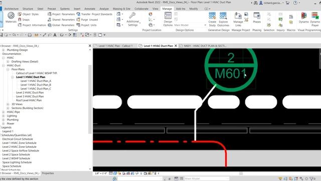Expand Drafting Views (Detail) node
Viewport: 321px width, 181px height.
click(8, 61)
